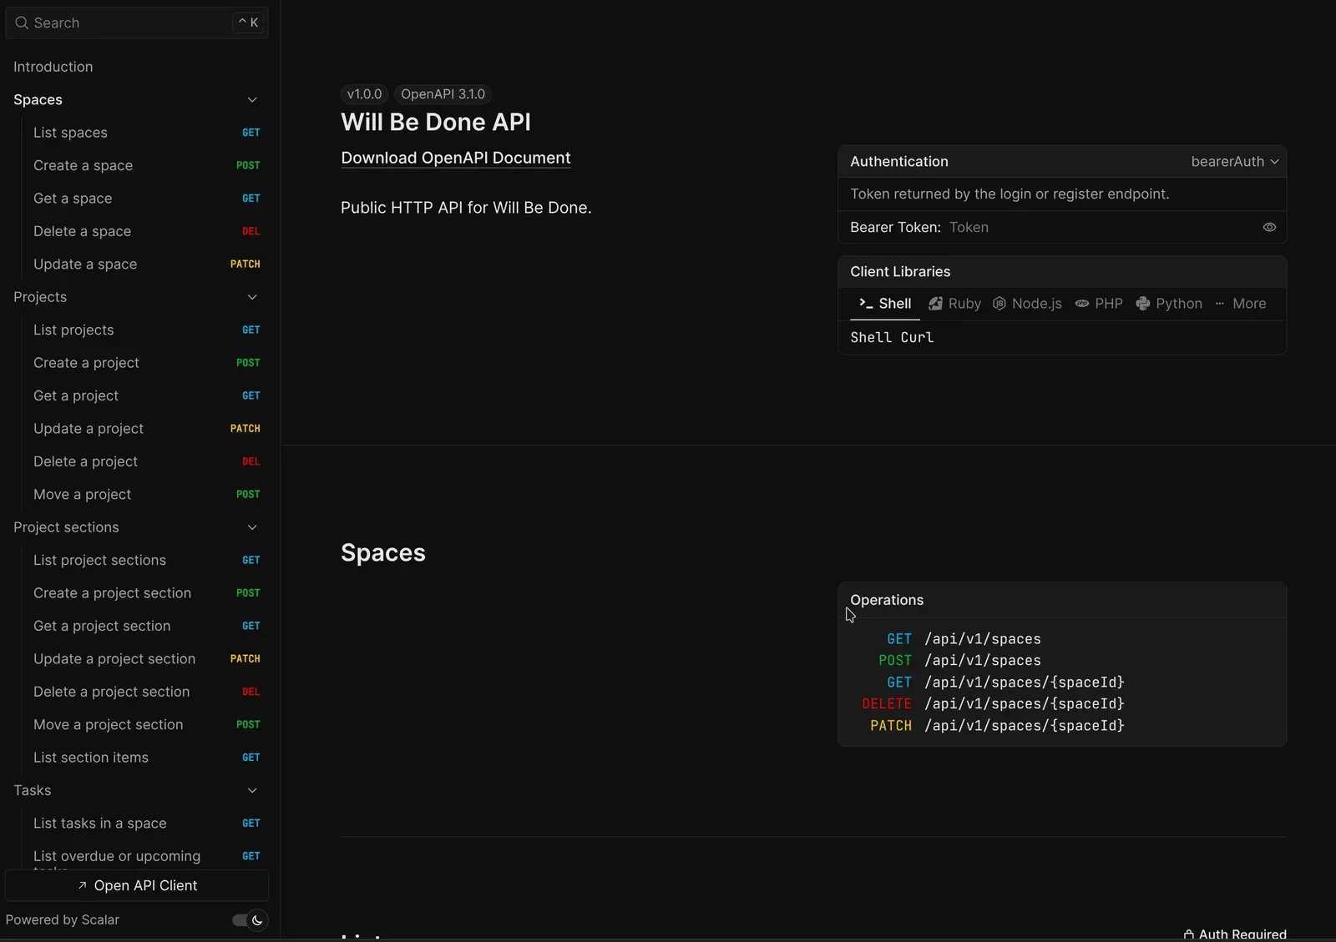The image size is (1336, 942).
Task: Select the Shell client library tab
Action: pos(885,304)
